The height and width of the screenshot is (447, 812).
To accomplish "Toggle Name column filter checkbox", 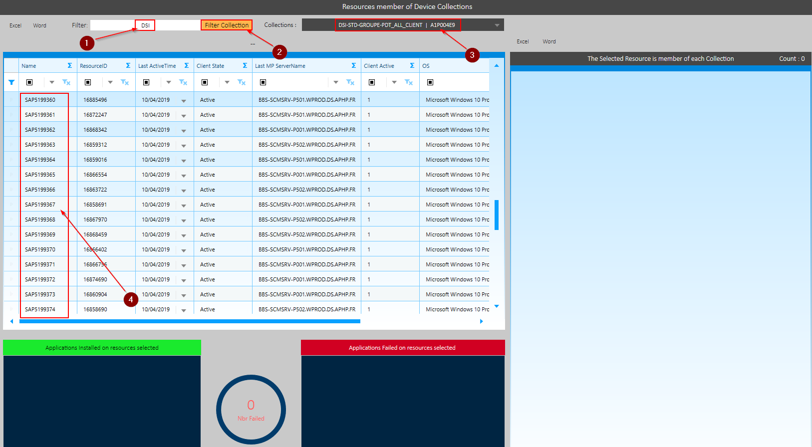I will point(29,82).
